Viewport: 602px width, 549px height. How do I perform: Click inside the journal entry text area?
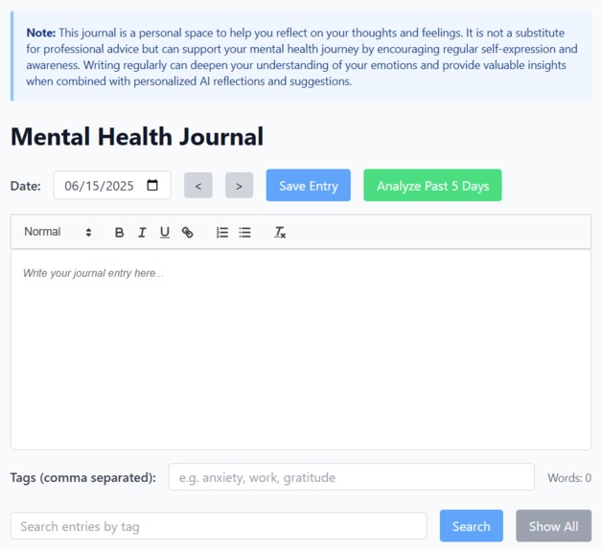pos(301,350)
